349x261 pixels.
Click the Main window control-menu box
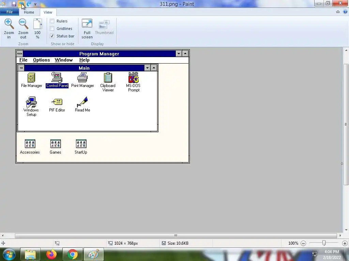(x=21, y=68)
